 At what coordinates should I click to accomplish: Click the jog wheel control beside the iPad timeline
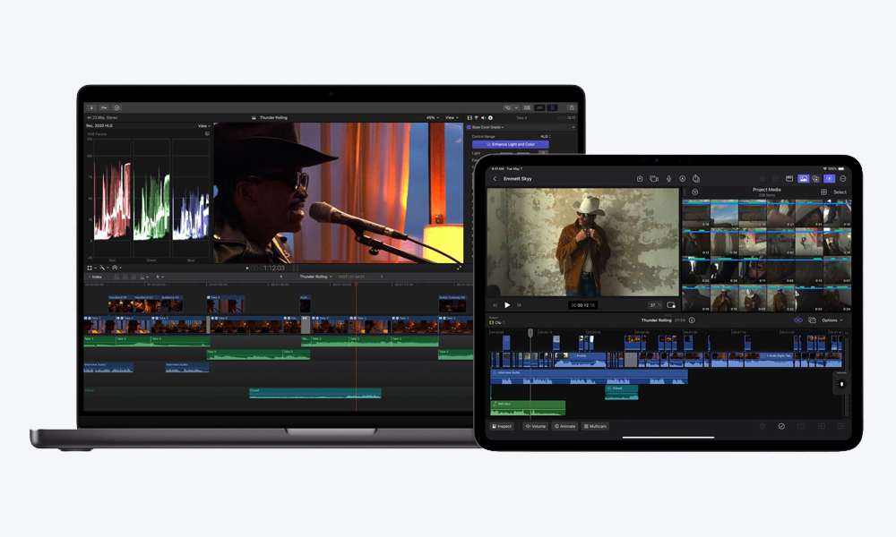pyautogui.click(x=842, y=382)
